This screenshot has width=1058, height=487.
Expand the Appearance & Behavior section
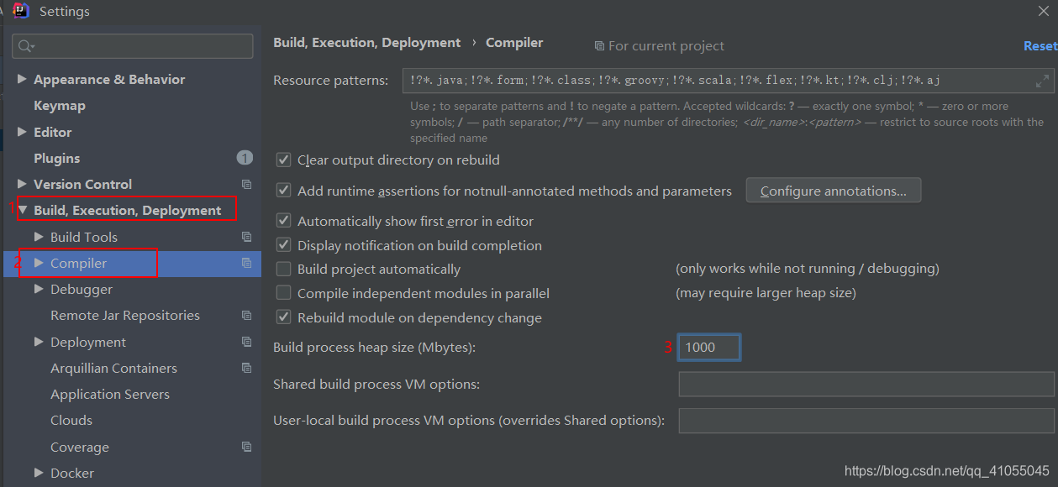[x=22, y=80]
